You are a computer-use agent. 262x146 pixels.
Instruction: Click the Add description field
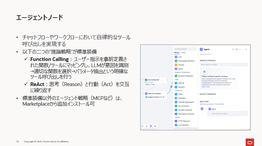[206, 54]
